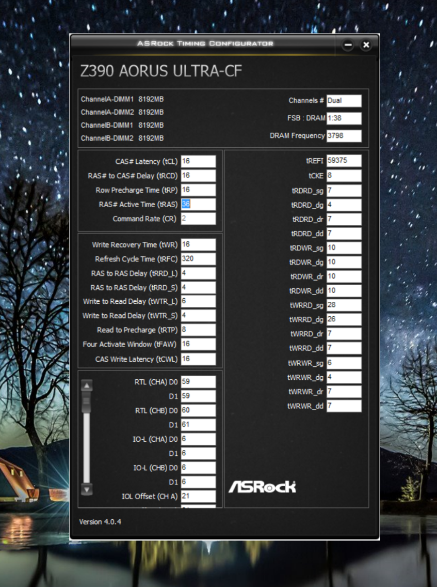Close the ASRock Timing Configurator window

tap(366, 45)
